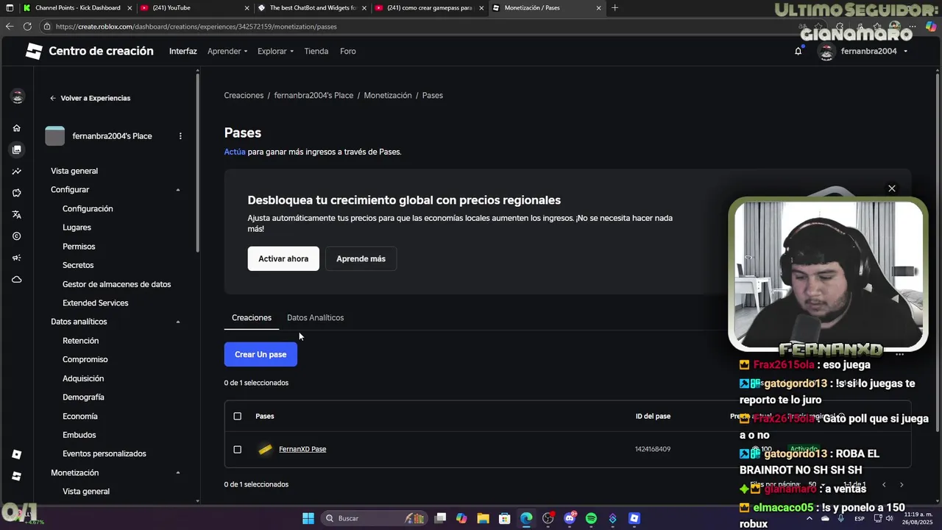Switch to the best ChatBot and Widgets tab

click(312, 8)
